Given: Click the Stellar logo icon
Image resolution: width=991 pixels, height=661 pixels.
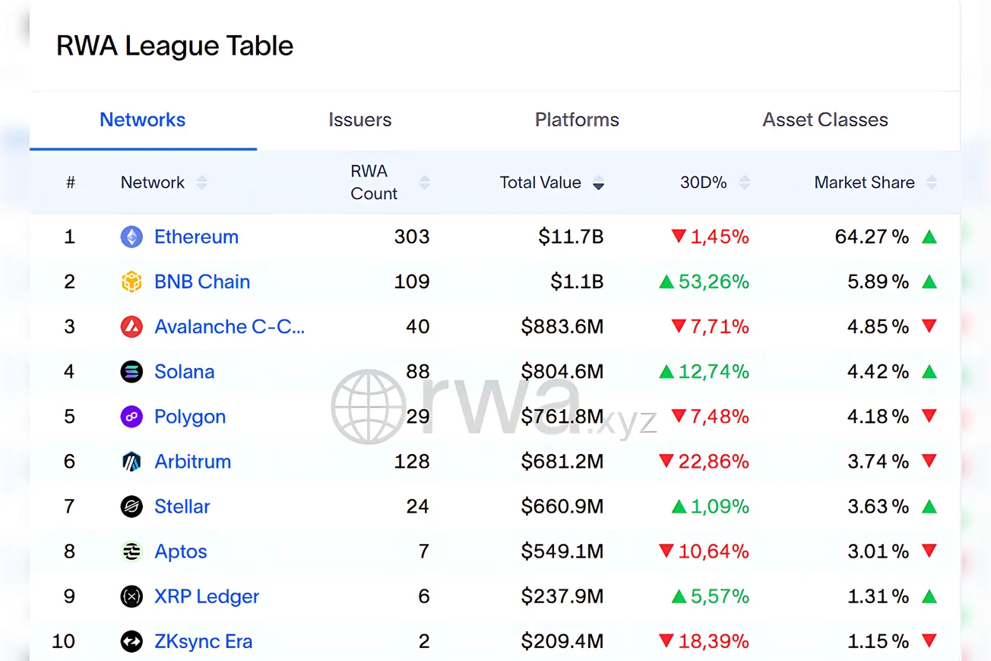Looking at the screenshot, I should 131,506.
